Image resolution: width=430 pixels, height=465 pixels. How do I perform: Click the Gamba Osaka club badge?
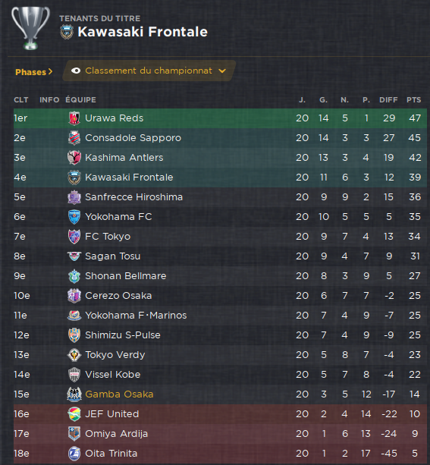(x=74, y=394)
